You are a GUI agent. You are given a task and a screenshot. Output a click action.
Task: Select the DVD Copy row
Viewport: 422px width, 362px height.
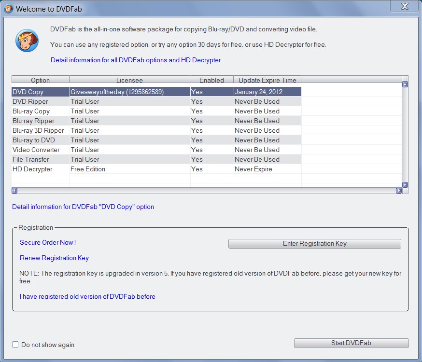[156, 92]
